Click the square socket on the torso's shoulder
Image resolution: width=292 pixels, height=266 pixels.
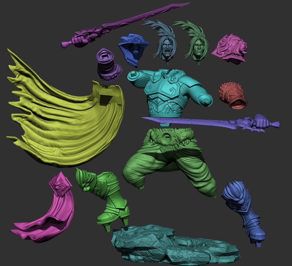(x=133, y=75)
